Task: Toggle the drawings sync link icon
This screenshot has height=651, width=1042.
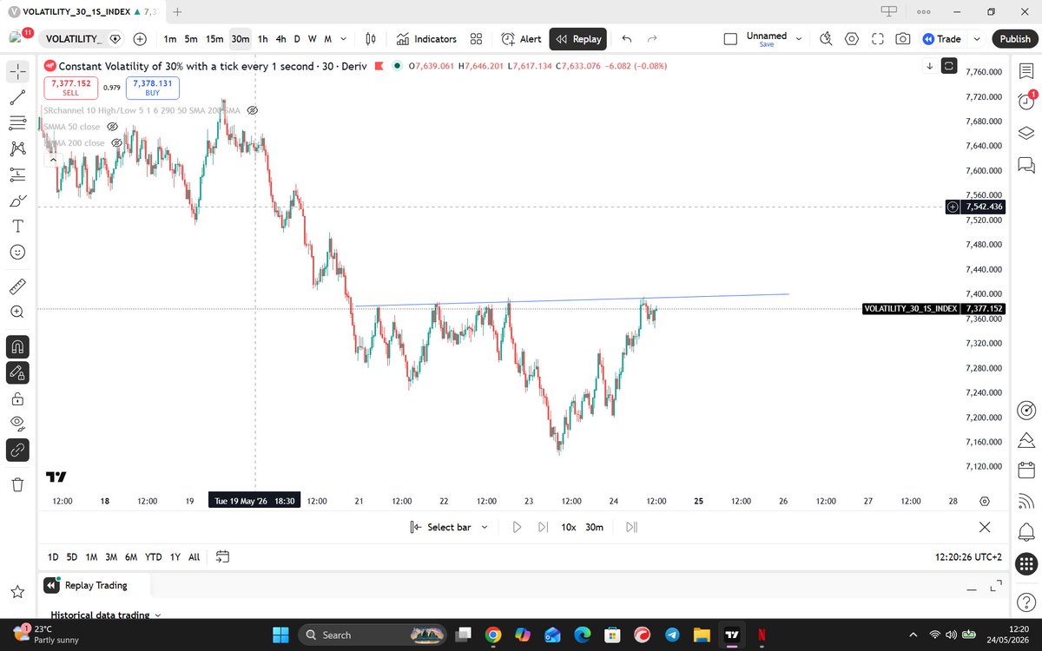Action: coord(17,450)
